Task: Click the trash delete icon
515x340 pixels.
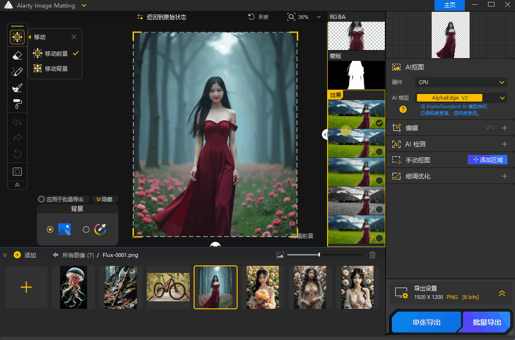Action: coord(373,255)
